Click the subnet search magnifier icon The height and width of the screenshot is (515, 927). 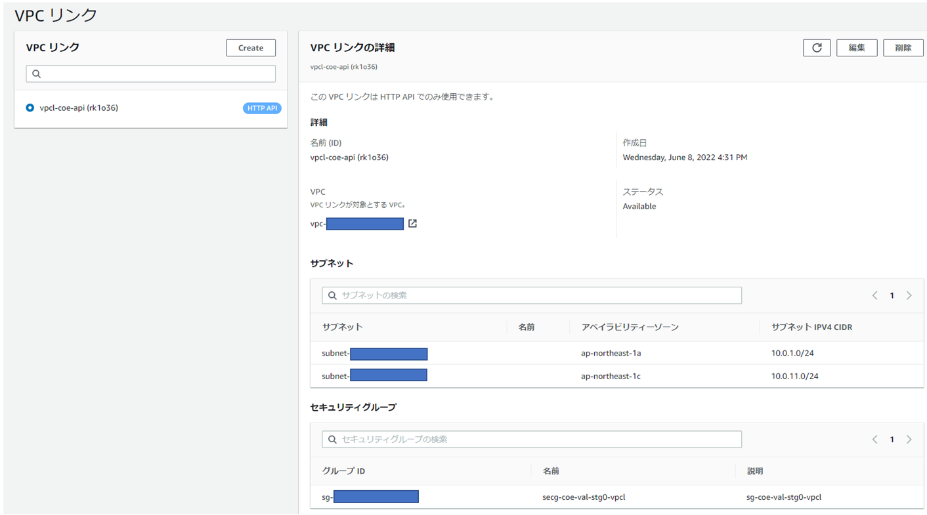point(332,296)
